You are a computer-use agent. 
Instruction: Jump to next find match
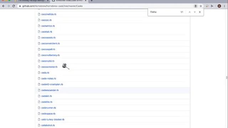coord(195,12)
